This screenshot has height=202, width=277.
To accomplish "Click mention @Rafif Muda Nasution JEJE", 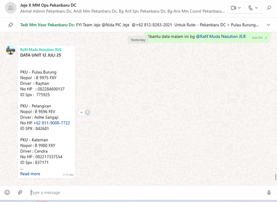I will [x=221, y=37].
